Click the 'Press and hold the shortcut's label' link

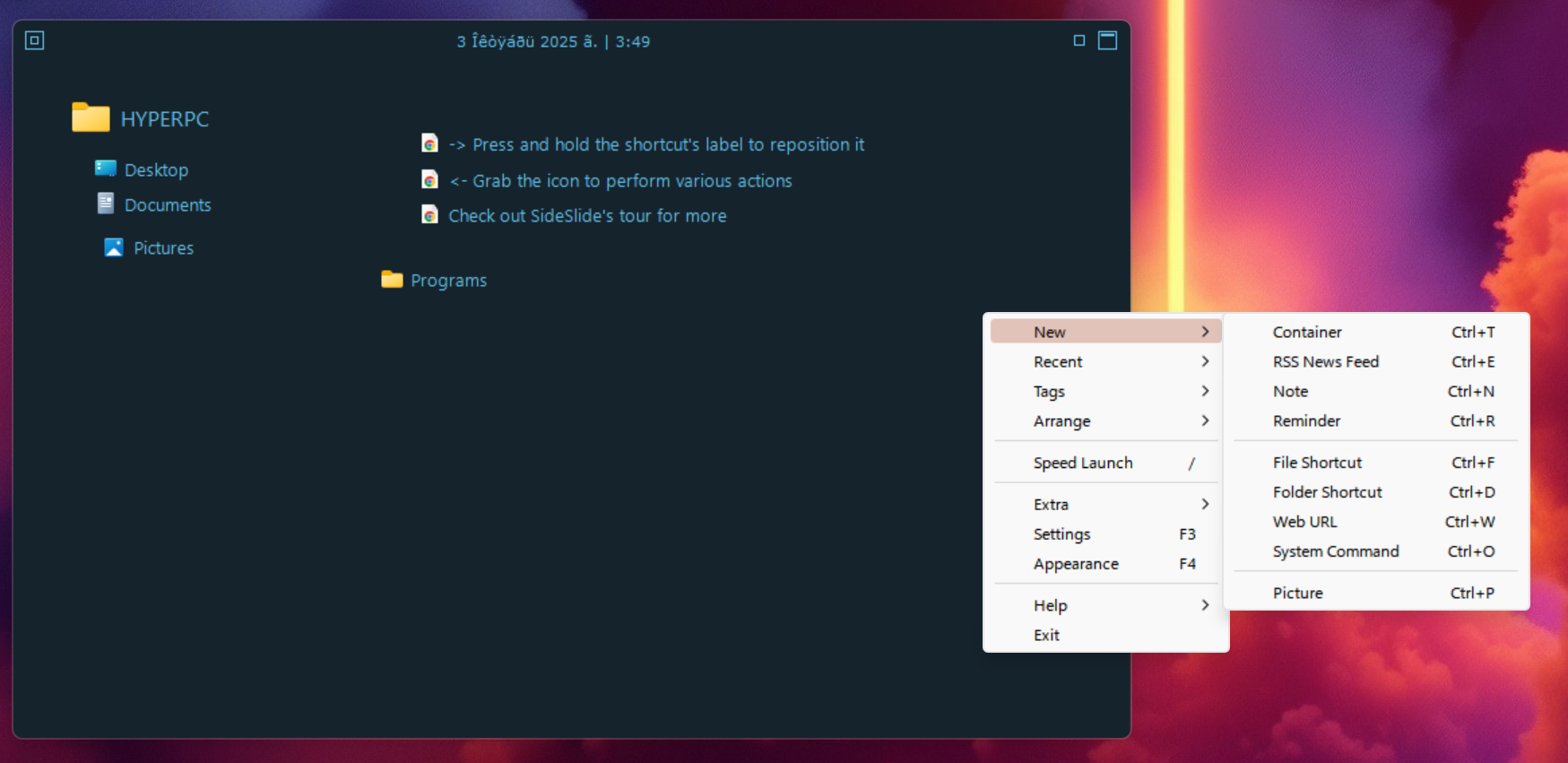(x=668, y=144)
